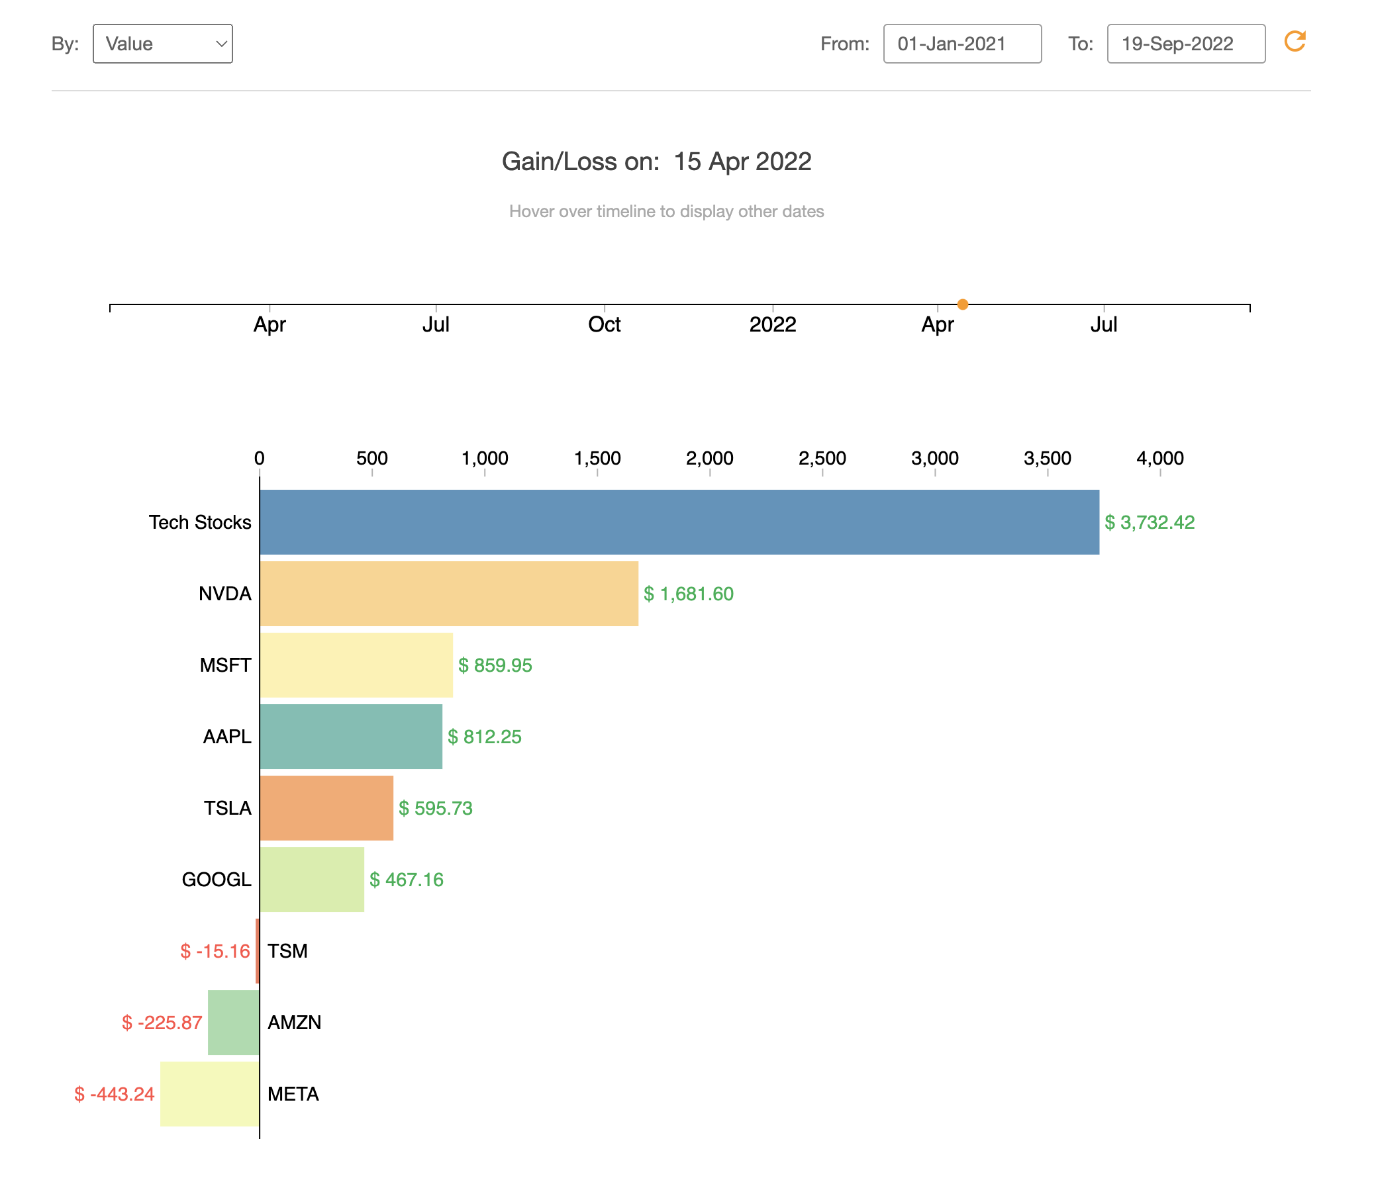Edit the From date field 01-Jan-2021

[x=962, y=44]
